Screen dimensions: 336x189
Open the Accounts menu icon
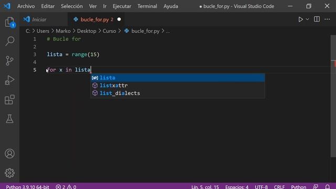(9, 154)
